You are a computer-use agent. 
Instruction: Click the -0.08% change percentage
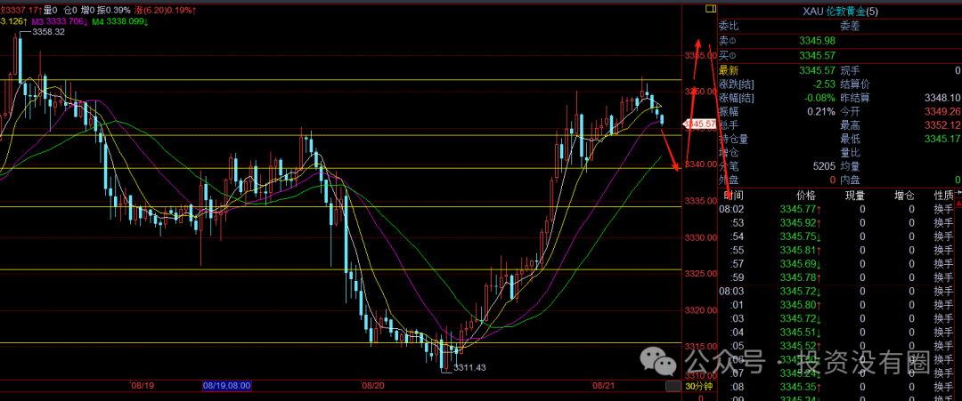(x=819, y=98)
